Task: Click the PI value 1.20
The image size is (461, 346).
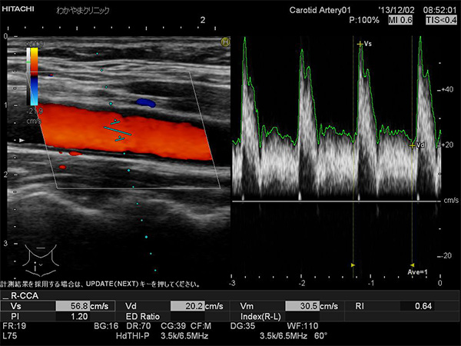Action: [78, 315]
